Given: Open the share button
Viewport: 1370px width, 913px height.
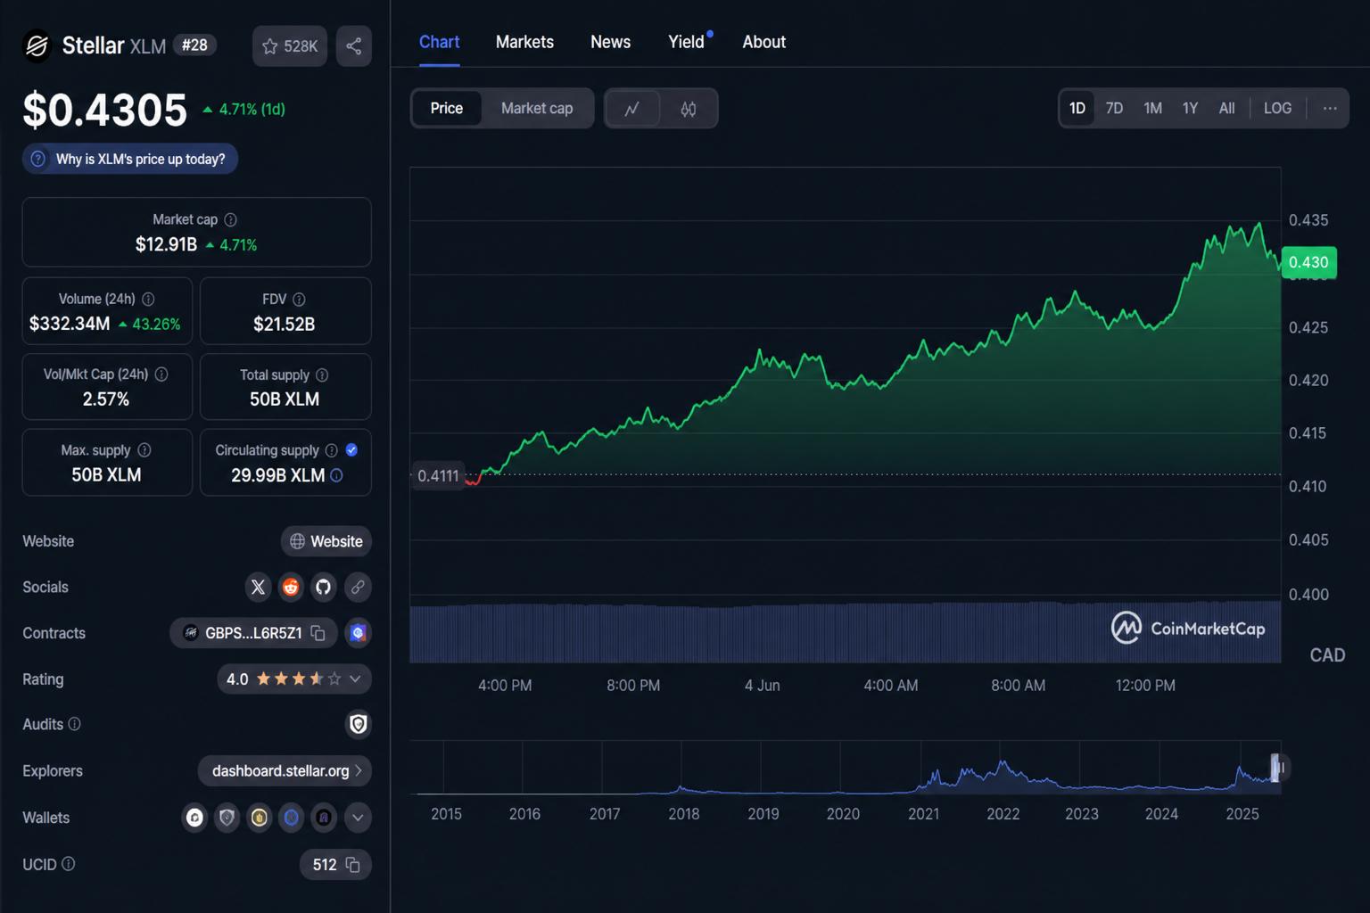Looking at the screenshot, I should coord(354,46).
